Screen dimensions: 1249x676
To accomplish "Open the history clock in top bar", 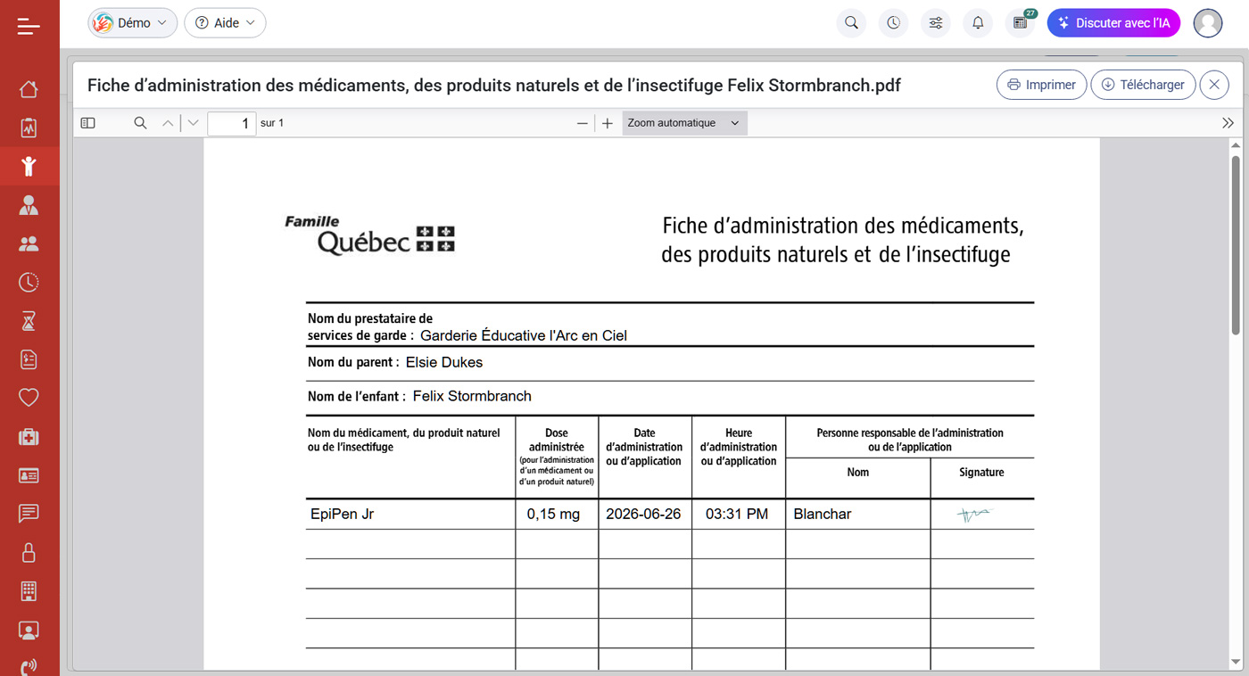I will [893, 23].
